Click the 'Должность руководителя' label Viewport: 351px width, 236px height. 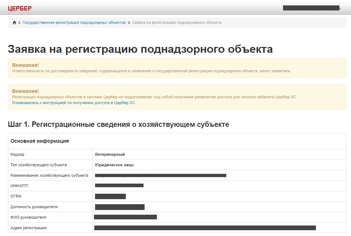tap(34, 207)
